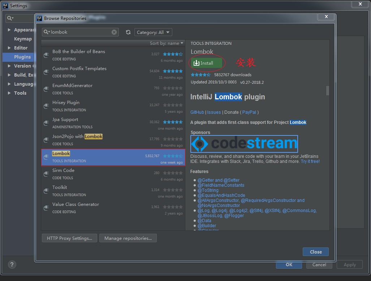The height and width of the screenshot is (281, 371).
Task: Open HTTP Proxy Settings
Action: [69, 238]
